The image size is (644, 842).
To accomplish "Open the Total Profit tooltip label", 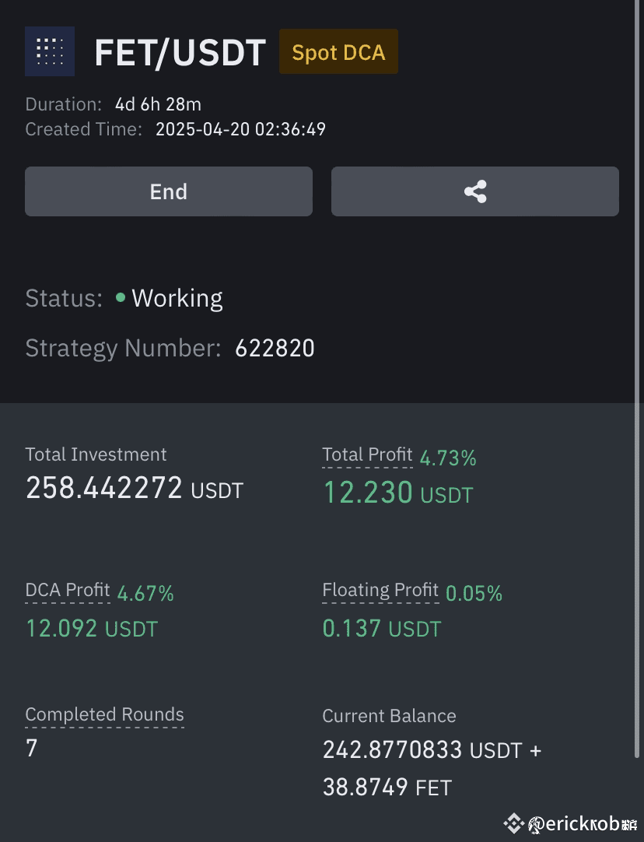I will coord(367,454).
